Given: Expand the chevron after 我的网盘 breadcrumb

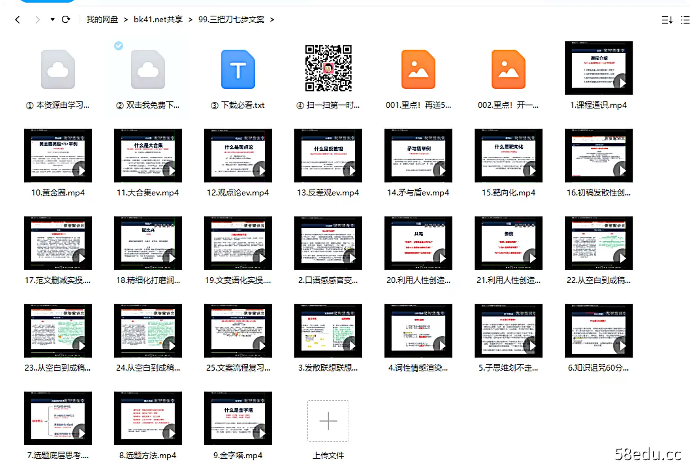Looking at the screenshot, I should pos(125,20).
